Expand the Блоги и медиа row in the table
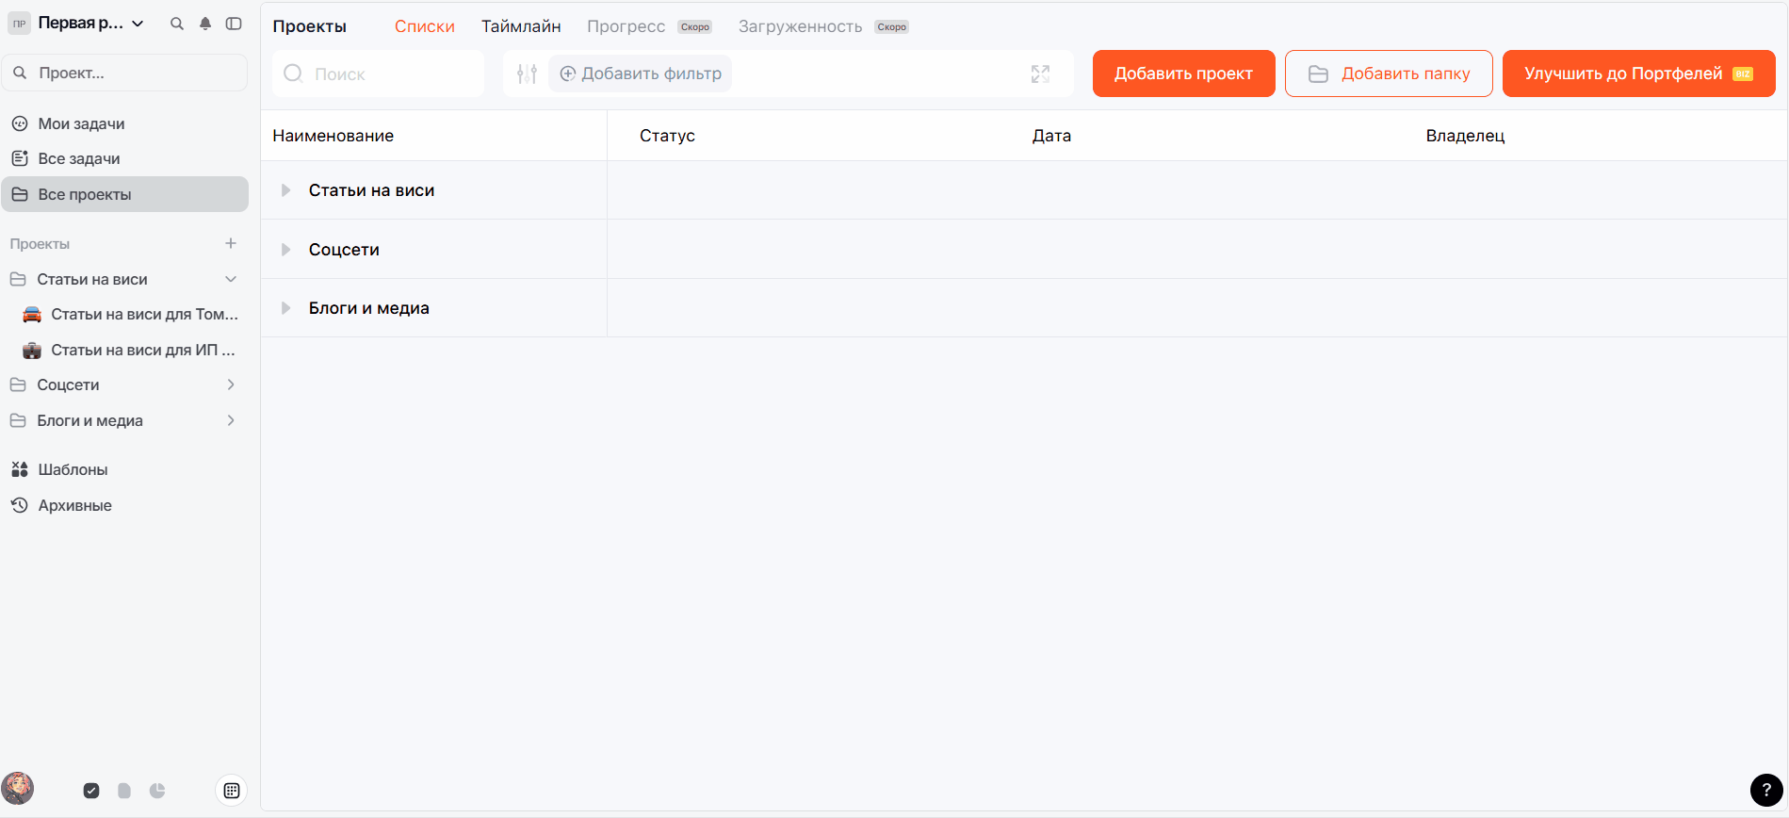The image size is (1789, 818). click(x=285, y=308)
